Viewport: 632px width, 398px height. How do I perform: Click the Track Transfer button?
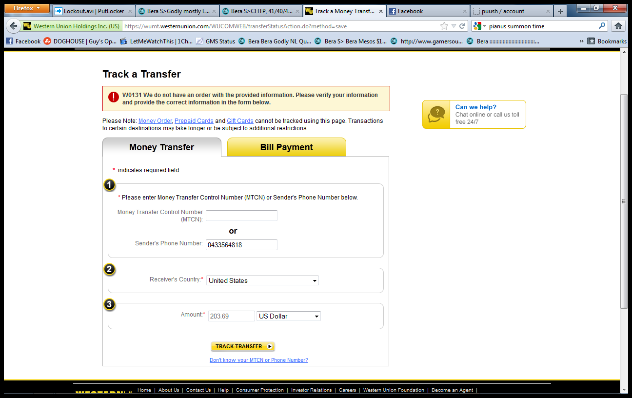[243, 346]
